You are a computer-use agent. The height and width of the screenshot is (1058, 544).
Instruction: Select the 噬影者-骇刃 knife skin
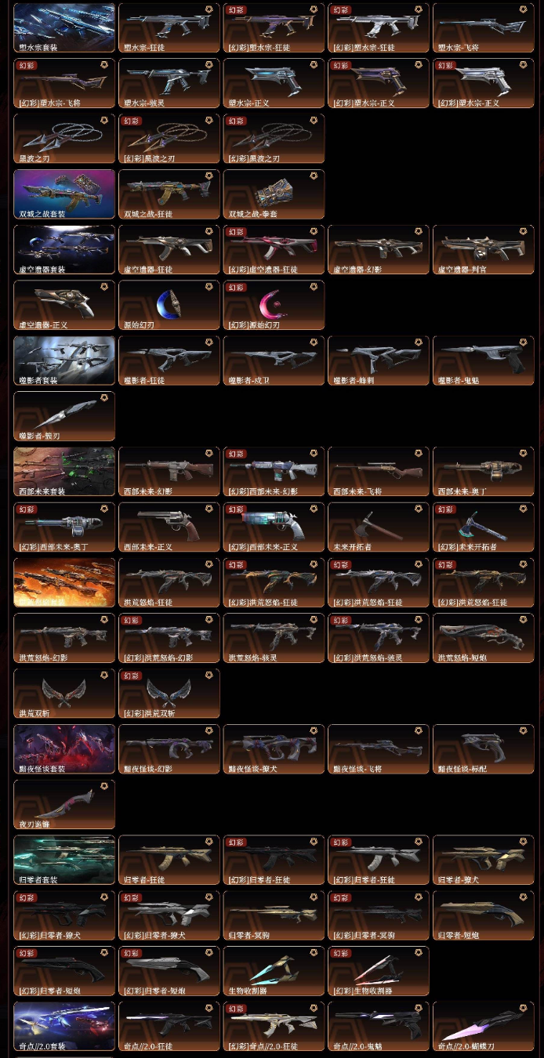(64, 417)
